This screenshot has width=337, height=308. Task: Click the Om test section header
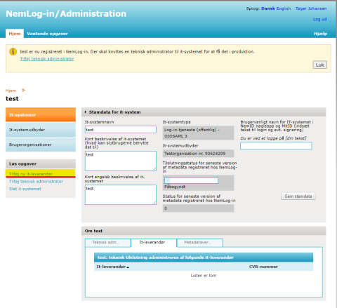[x=204, y=231]
